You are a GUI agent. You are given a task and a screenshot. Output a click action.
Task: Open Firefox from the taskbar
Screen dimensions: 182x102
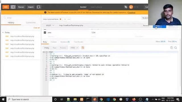[x=134, y=99]
